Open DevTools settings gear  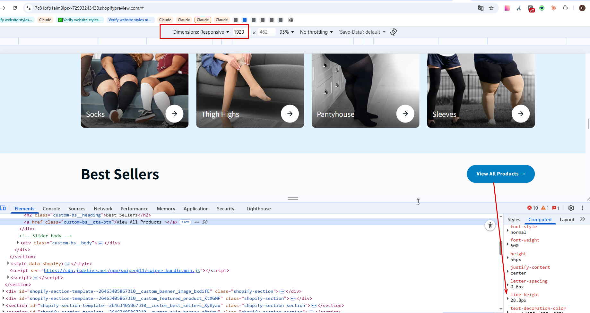tap(571, 208)
